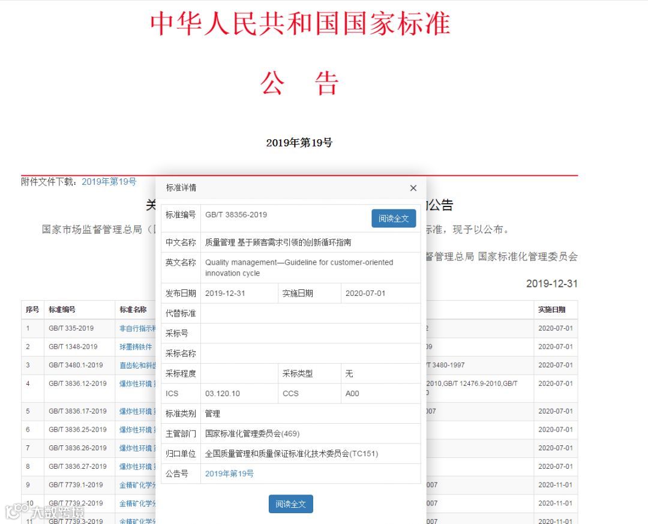Click 国家标准化管理委员会(469) in 主管部门 row
This screenshot has height=524, width=648.
[x=252, y=433]
